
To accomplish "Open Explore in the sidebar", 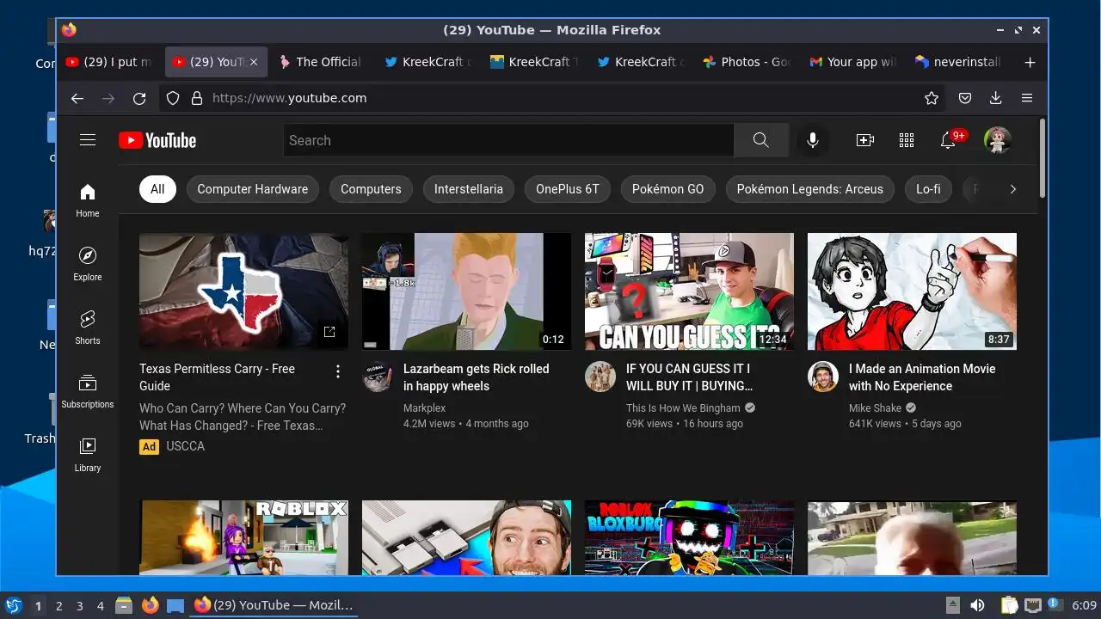I will (88, 264).
